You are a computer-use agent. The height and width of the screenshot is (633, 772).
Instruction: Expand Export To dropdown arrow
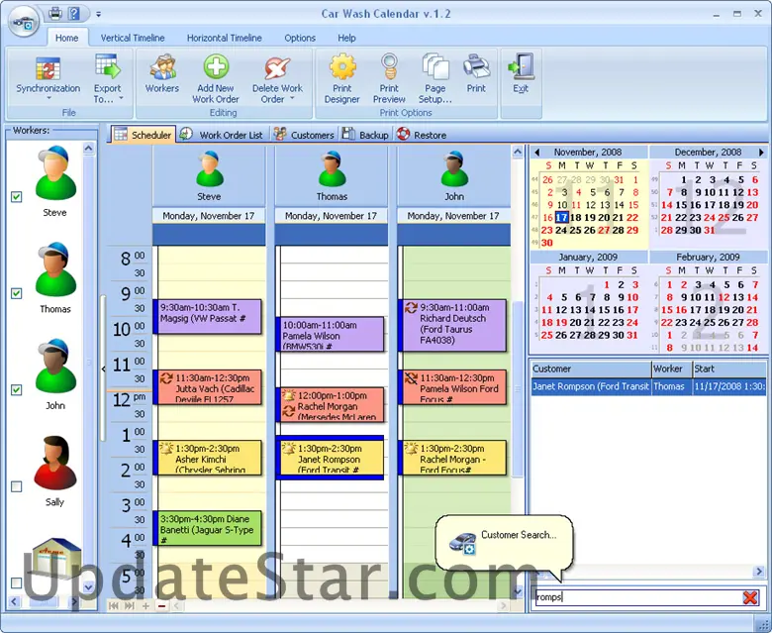121,99
